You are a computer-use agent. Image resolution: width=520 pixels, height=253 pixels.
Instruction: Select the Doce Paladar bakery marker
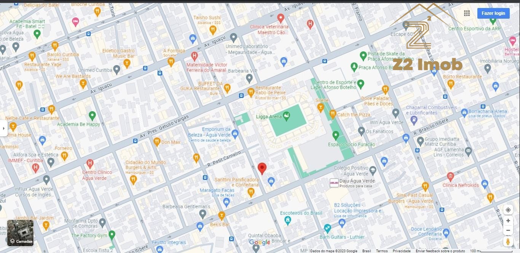pyautogui.click(x=385, y=90)
